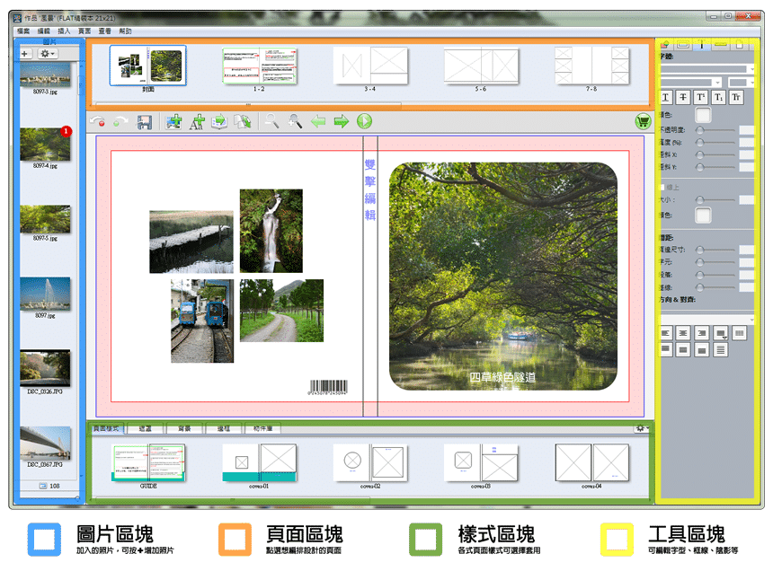Click the text color swatch
The width and height of the screenshot is (773, 580).
pos(703,115)
